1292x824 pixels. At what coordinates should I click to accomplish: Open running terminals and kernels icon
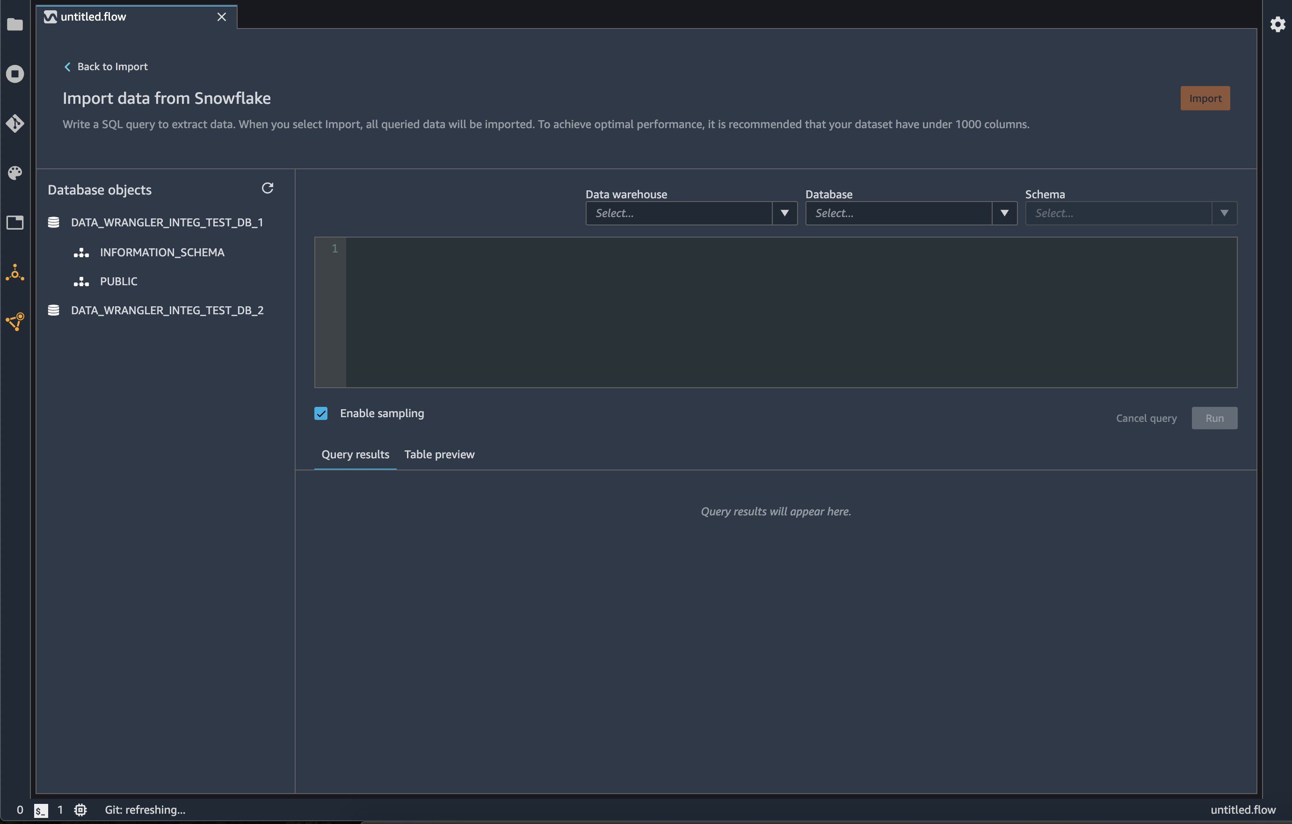point(15,73)
